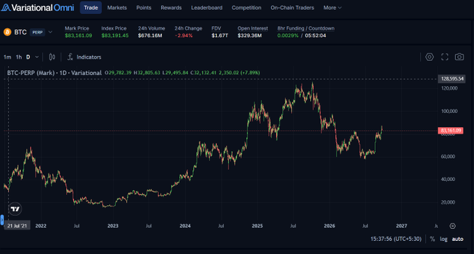474x254 pixels.
Task: Click the TradingView logo on chart
Action: [x=15, y=209]
